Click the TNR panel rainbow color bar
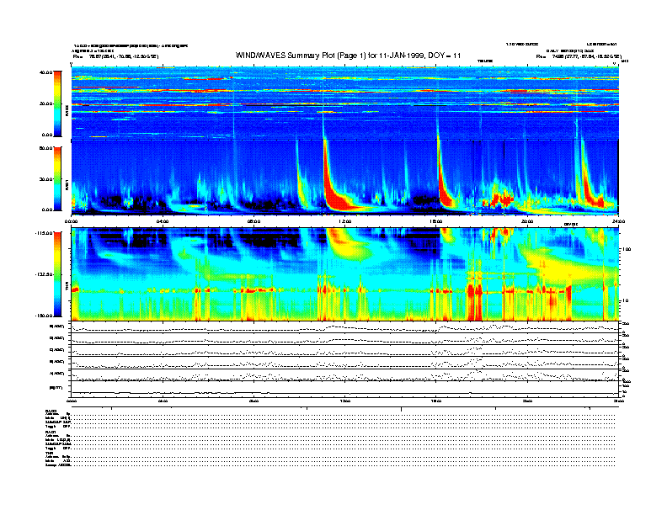This screenshot has width=667, height=515. (x=57, y=274)
